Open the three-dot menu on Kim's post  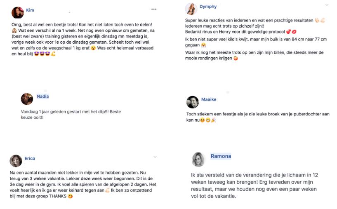pos(154,9)
